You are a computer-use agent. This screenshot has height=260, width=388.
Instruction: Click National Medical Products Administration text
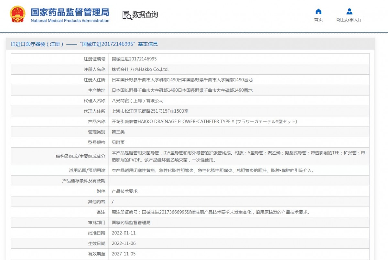70,21
